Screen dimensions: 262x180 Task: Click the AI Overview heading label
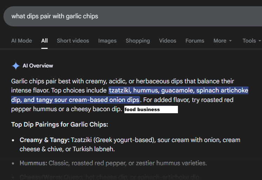38,66
